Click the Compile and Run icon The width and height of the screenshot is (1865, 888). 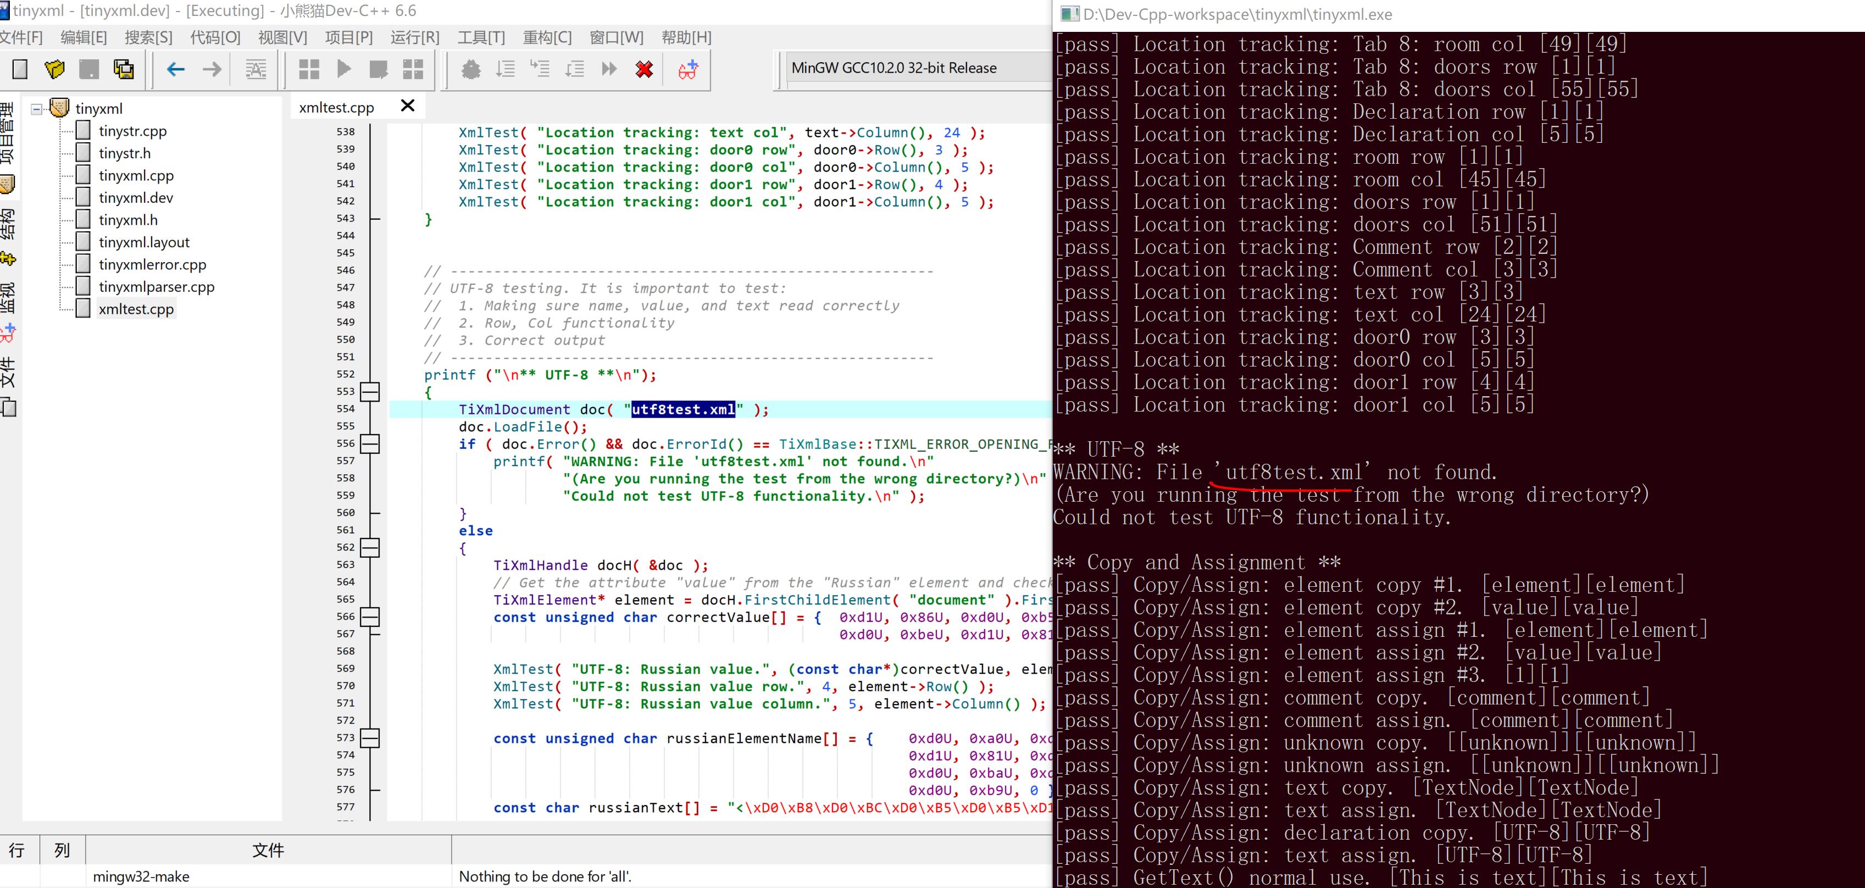378,69
